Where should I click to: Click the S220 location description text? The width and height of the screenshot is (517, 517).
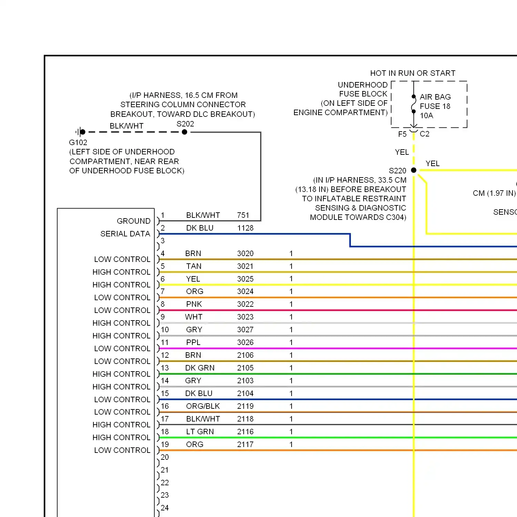(351, 199)
